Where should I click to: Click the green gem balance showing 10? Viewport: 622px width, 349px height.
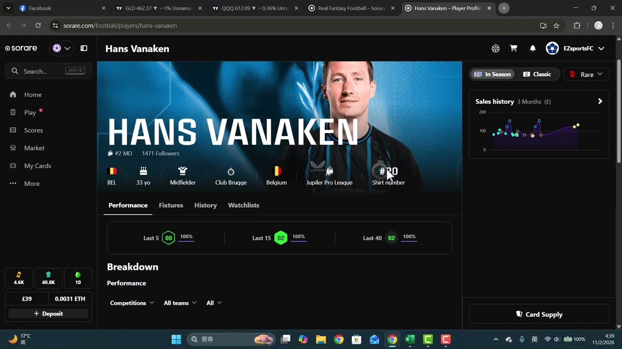(x=78, y=278)
